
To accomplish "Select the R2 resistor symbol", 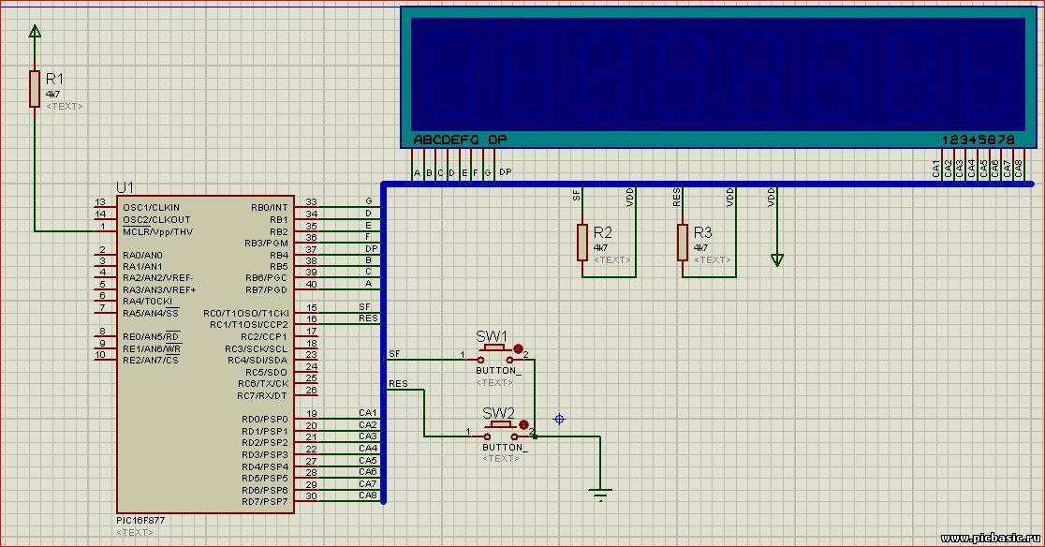I will click(x=582, y=242).
